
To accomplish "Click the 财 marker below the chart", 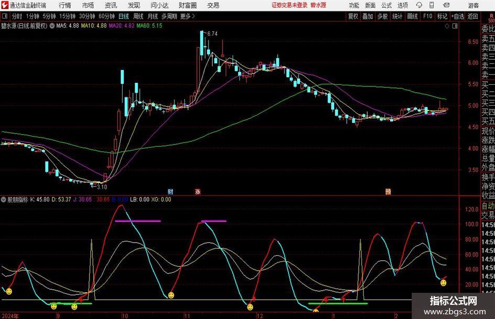I will [170, 191].
